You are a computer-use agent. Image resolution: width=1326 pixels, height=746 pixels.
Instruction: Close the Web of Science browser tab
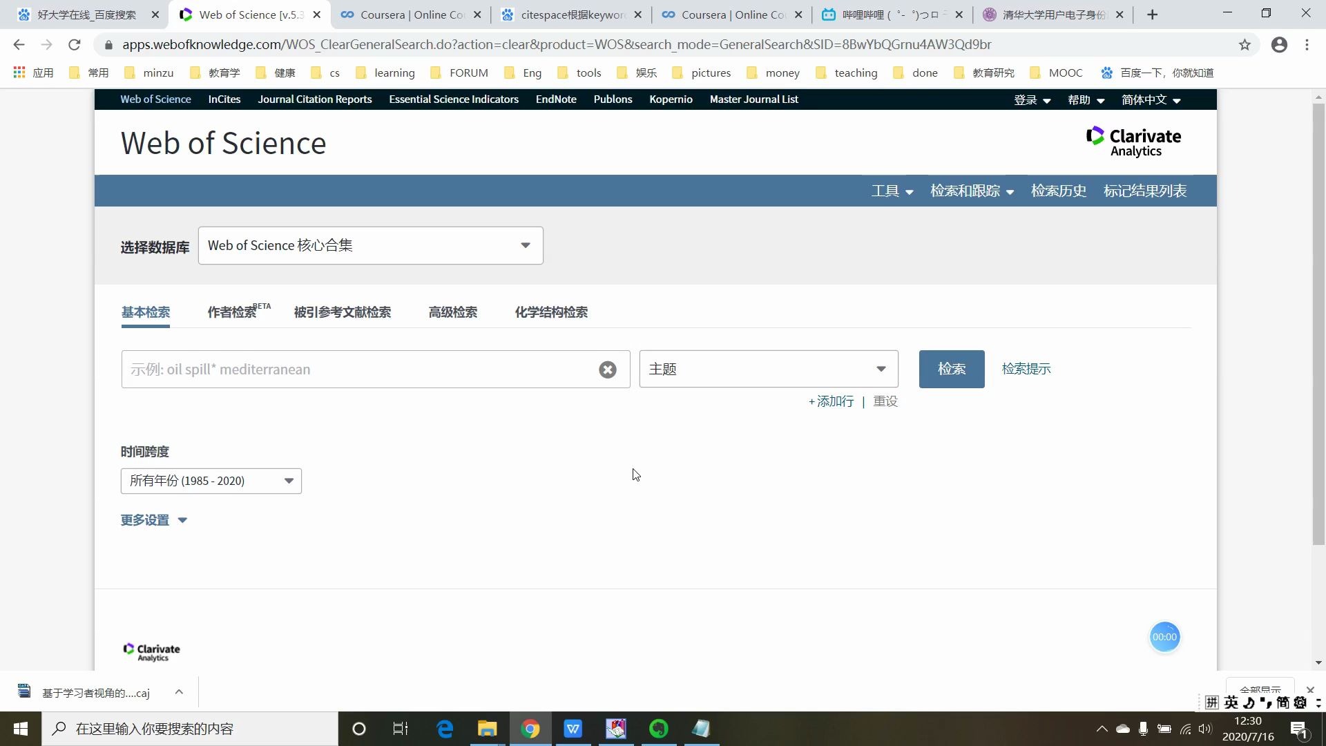pyautogui.click(x=316, y=15)
